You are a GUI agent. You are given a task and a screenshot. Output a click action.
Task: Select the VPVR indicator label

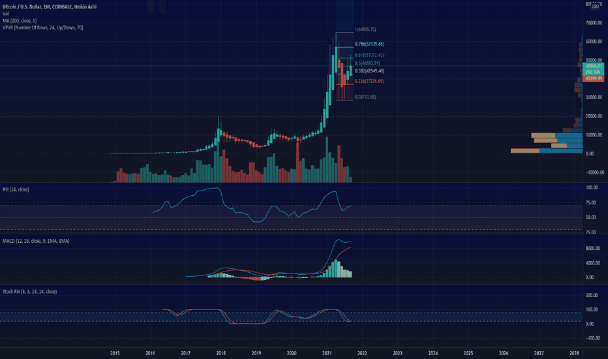[42, 27]
